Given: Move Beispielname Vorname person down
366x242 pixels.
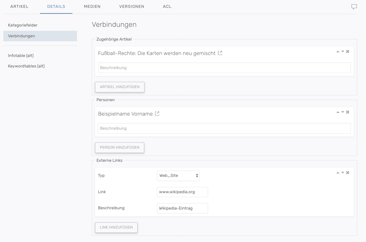Looking at the screenshot, I should coord(343,112).
